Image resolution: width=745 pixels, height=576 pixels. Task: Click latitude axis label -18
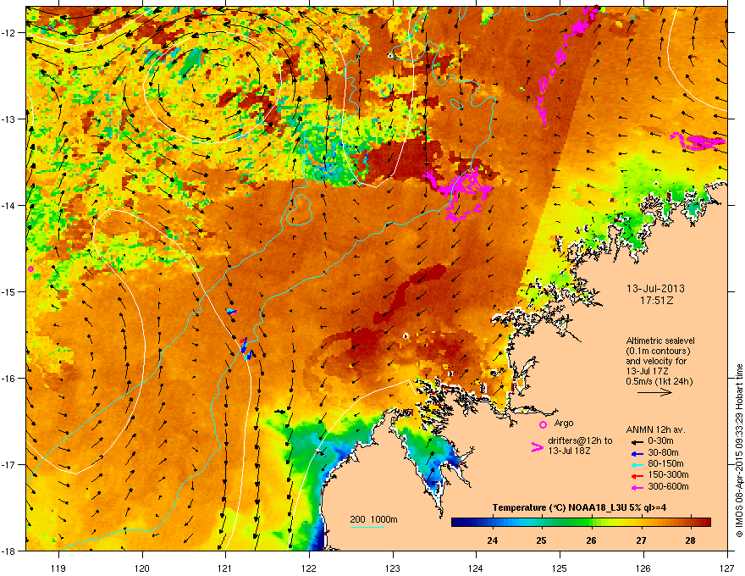9,551
